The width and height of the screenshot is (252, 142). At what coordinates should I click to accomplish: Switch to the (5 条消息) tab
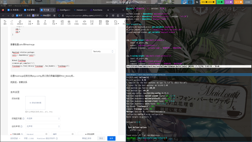(14, 10)
